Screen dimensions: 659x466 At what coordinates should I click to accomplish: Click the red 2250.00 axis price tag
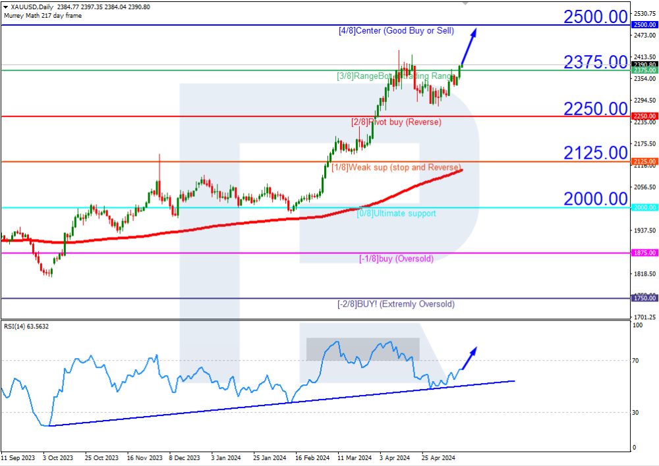point(644,116)
